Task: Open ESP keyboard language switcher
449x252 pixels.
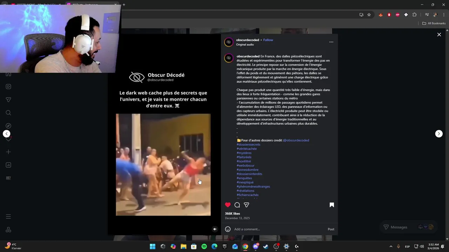Action: click(407, 246)
